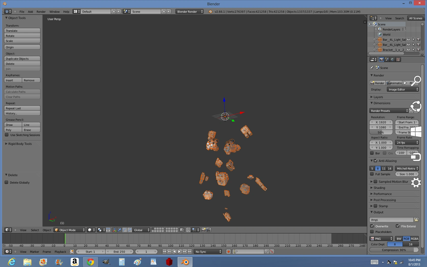
Task: Open the 24 fps frame rate dropdown
Action: [x=407, y=142]
